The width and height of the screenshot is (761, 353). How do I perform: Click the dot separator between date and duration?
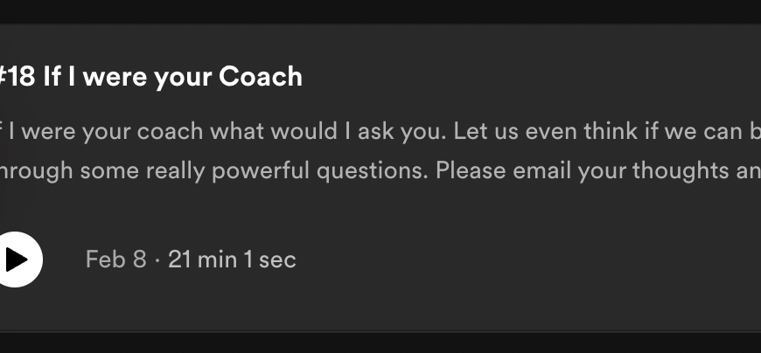coord(157,260)
